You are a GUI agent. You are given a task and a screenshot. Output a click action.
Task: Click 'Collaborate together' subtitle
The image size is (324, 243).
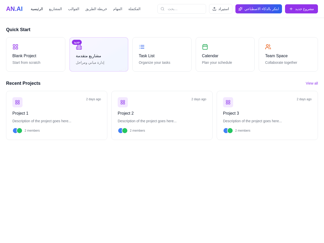(281, 63)
